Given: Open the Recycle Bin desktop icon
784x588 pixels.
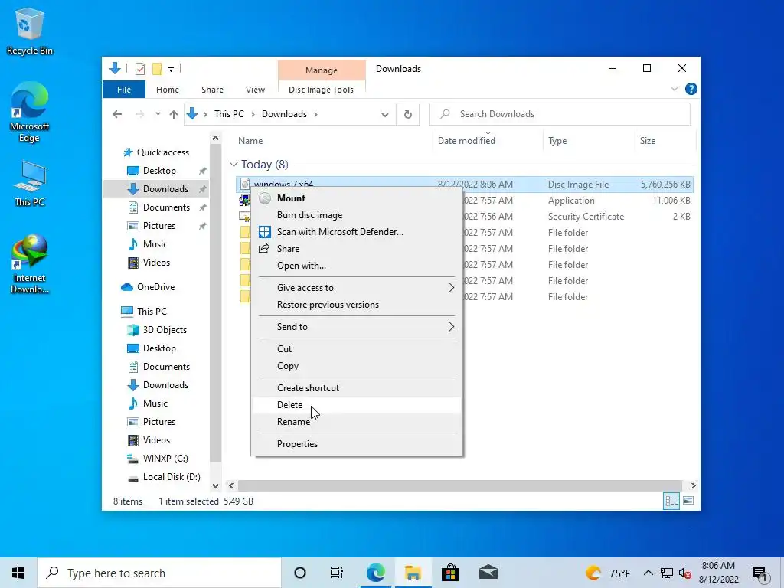Looking at the screenshot, I should click(x=29, y=31).
